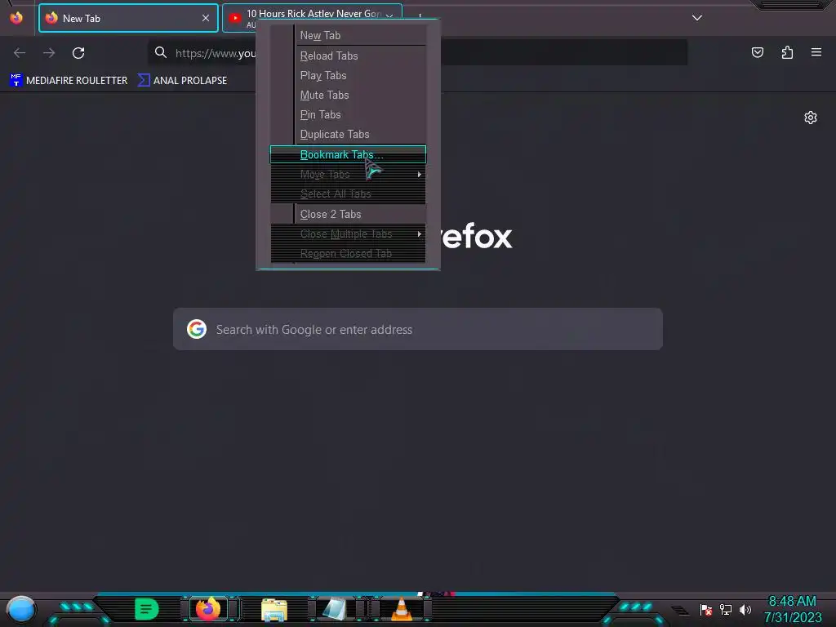The height and width of the screenshot is (627, 836).
Task: Open the MEDIAFIRE ROULETTER bookmark
Action: pos(69,81)
